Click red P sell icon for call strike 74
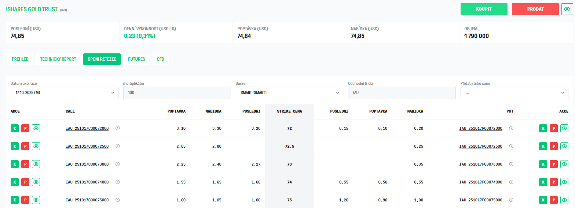Image resolution: width=575 pixels, height=208 pixels. [25, 182]
